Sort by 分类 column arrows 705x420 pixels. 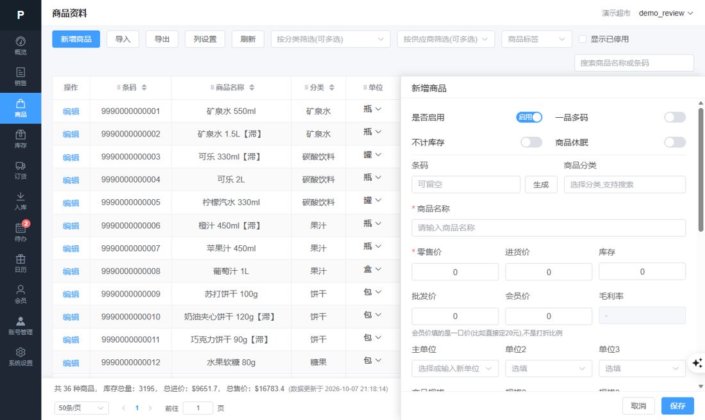(x=331, y=88)
